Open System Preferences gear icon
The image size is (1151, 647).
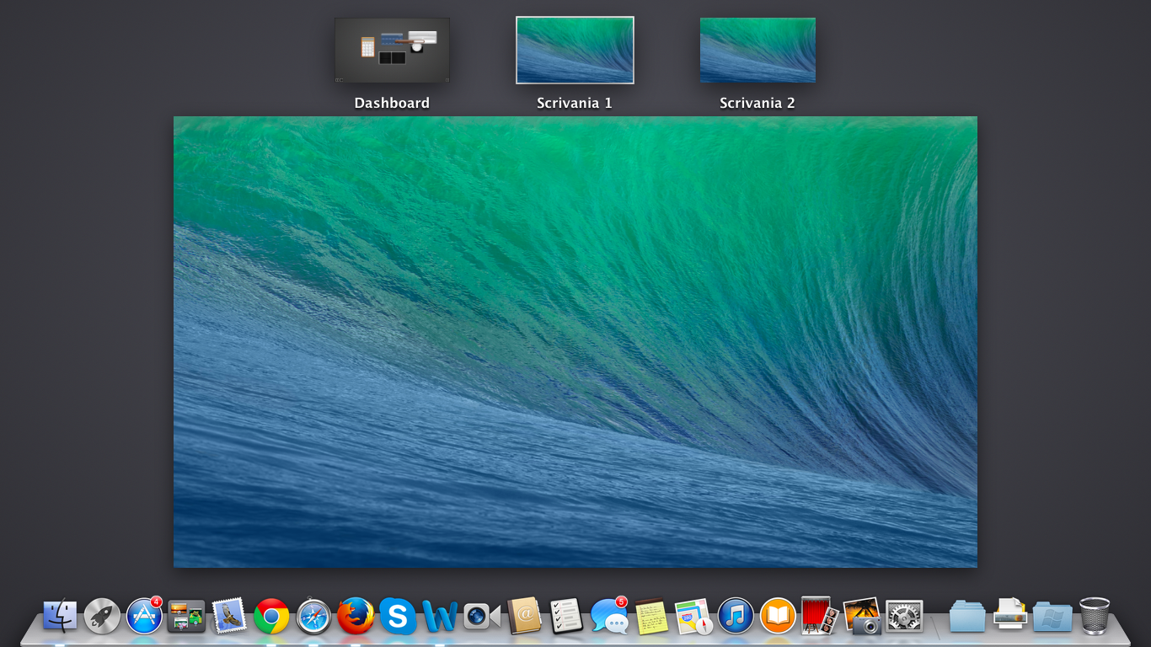coord(904,616)
